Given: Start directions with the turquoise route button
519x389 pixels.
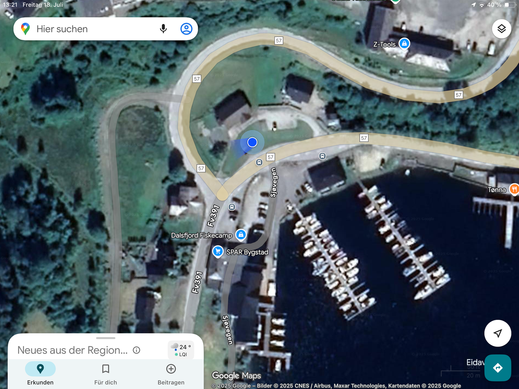Looking at the screenshot, I should (x=498, y=368).
